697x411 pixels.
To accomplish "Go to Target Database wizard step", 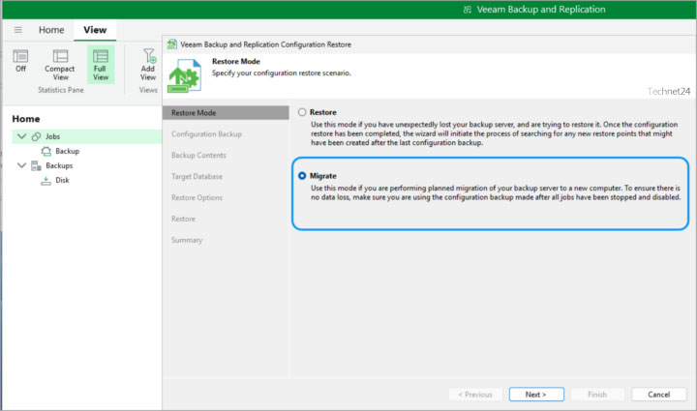I will coord(197,177).
